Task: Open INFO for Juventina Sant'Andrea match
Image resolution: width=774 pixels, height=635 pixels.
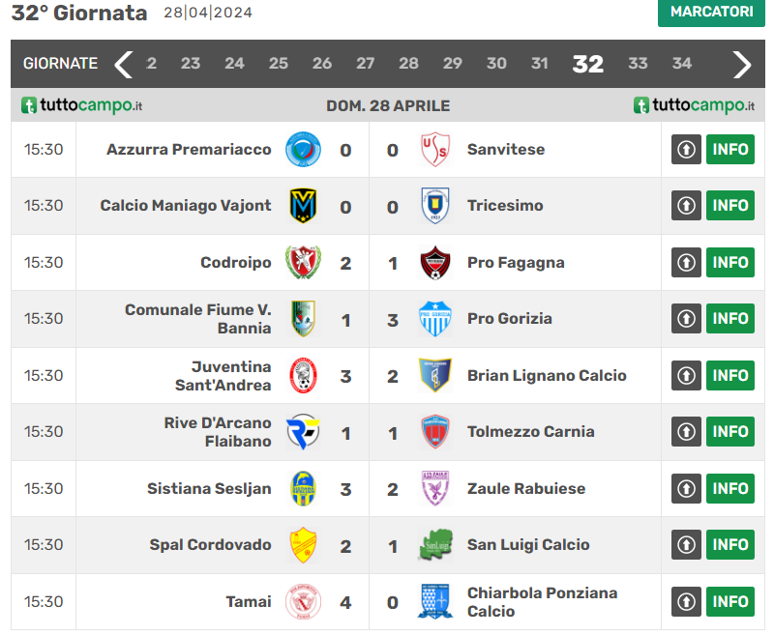Action: [x=730, y=375]
